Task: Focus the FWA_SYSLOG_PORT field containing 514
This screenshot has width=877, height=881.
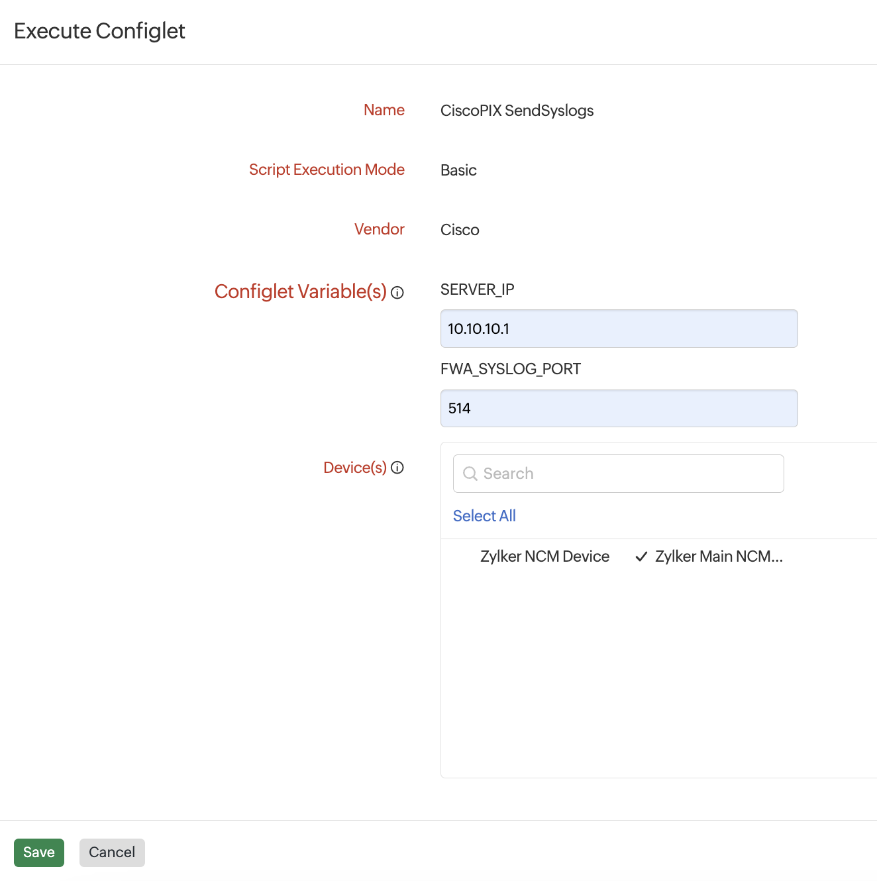Action: tap(619, 409)
